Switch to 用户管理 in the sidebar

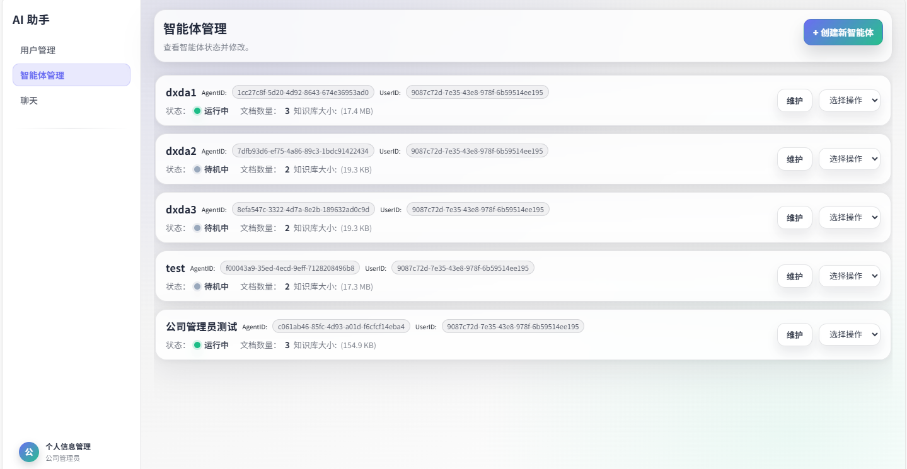[x=39, y=50]
